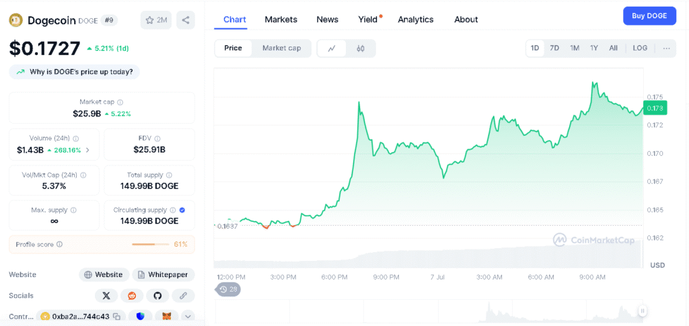This screenshot has width=689, height=326.
Task: Open the Markets tab
Action: (x=281, y=19)
